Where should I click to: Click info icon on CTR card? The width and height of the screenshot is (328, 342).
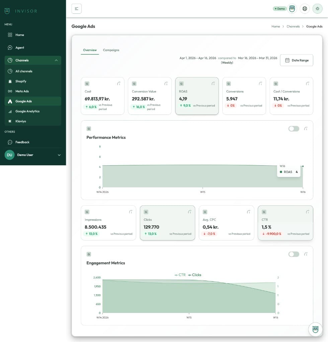click(x=308, y=212)
